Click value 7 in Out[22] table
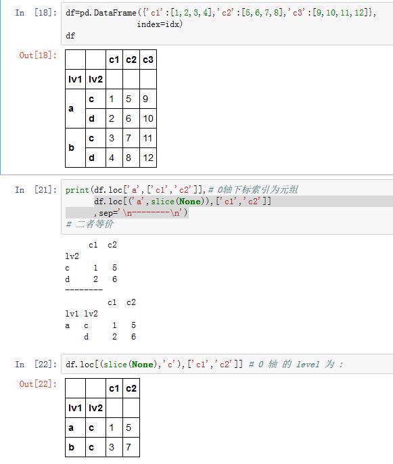This screenshot has height=464, width=393. pyautogui.click(x=131, y=447)
